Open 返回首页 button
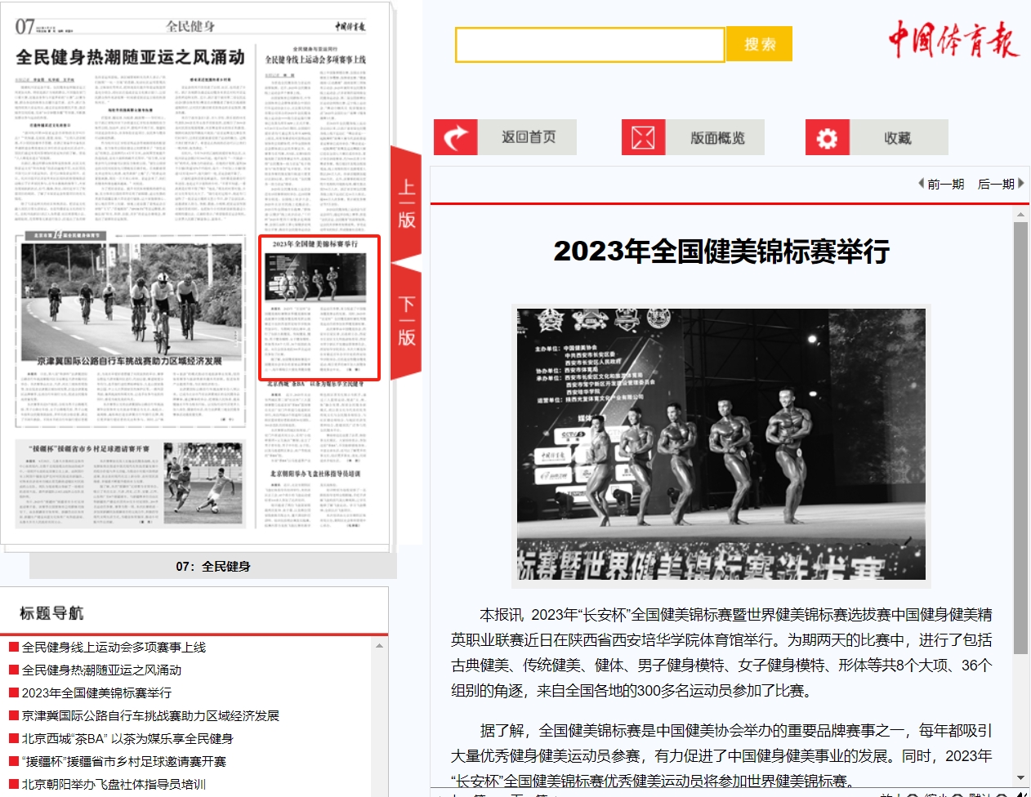The width and height of the screenshot is (1031, 797). coord(528,137)
